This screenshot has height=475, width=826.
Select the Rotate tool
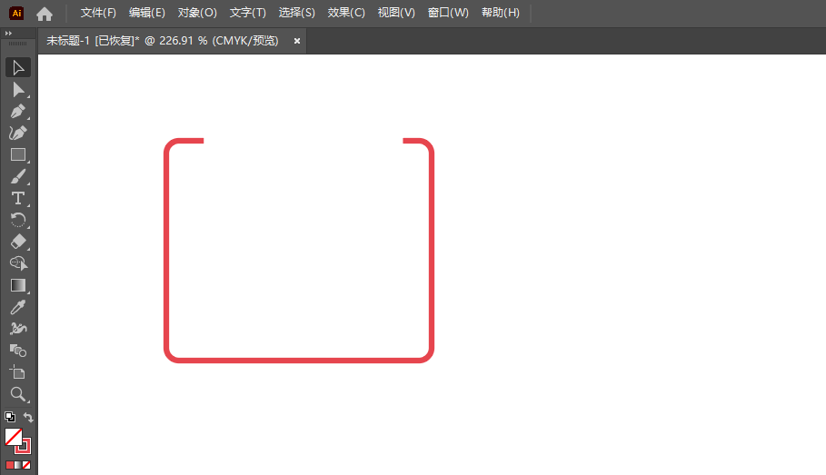click(x=18, y=220)
